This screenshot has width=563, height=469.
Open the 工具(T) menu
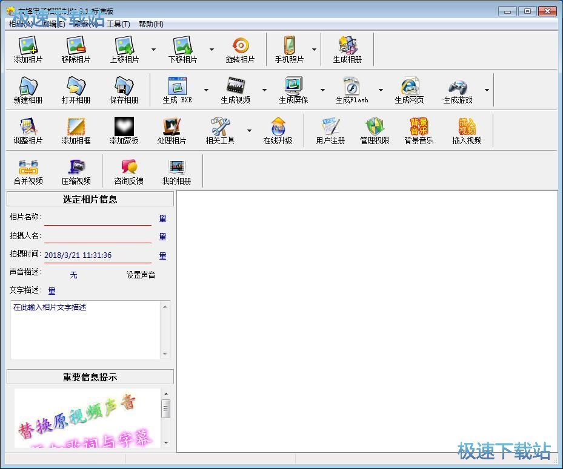(118, 24)
